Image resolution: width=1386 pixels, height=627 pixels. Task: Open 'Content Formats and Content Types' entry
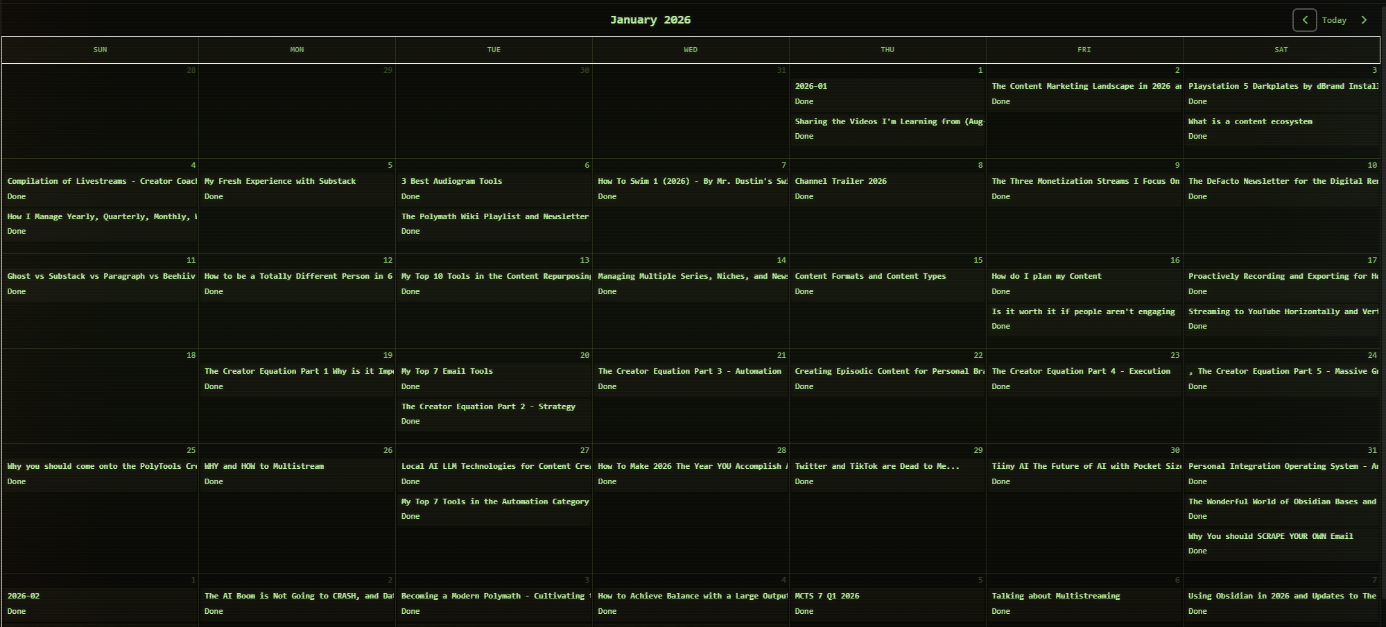click(x=870, y=277)
